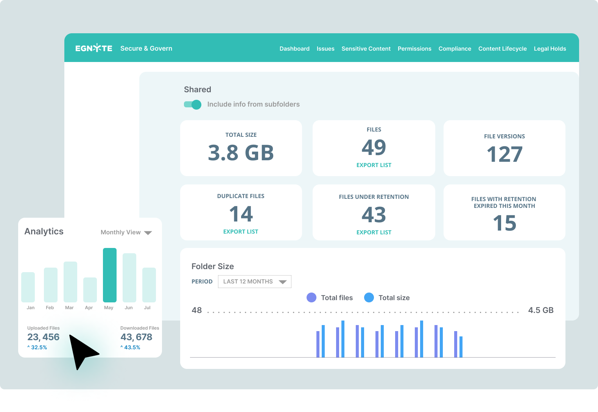This screenshot has height=412, width=598.
Task: Open the Content Lifecycle tab
Action: [502, 49]
